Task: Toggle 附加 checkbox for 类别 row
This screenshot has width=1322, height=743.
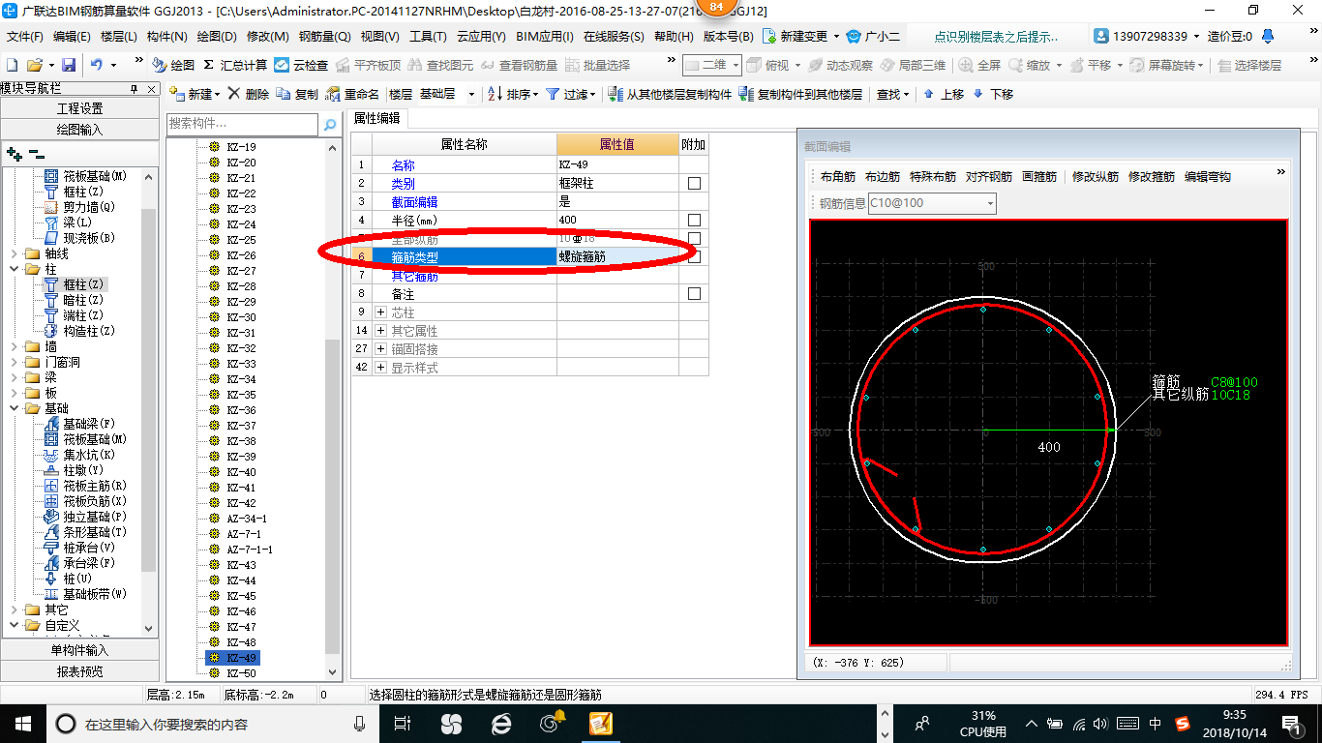Action: (694, 183)
